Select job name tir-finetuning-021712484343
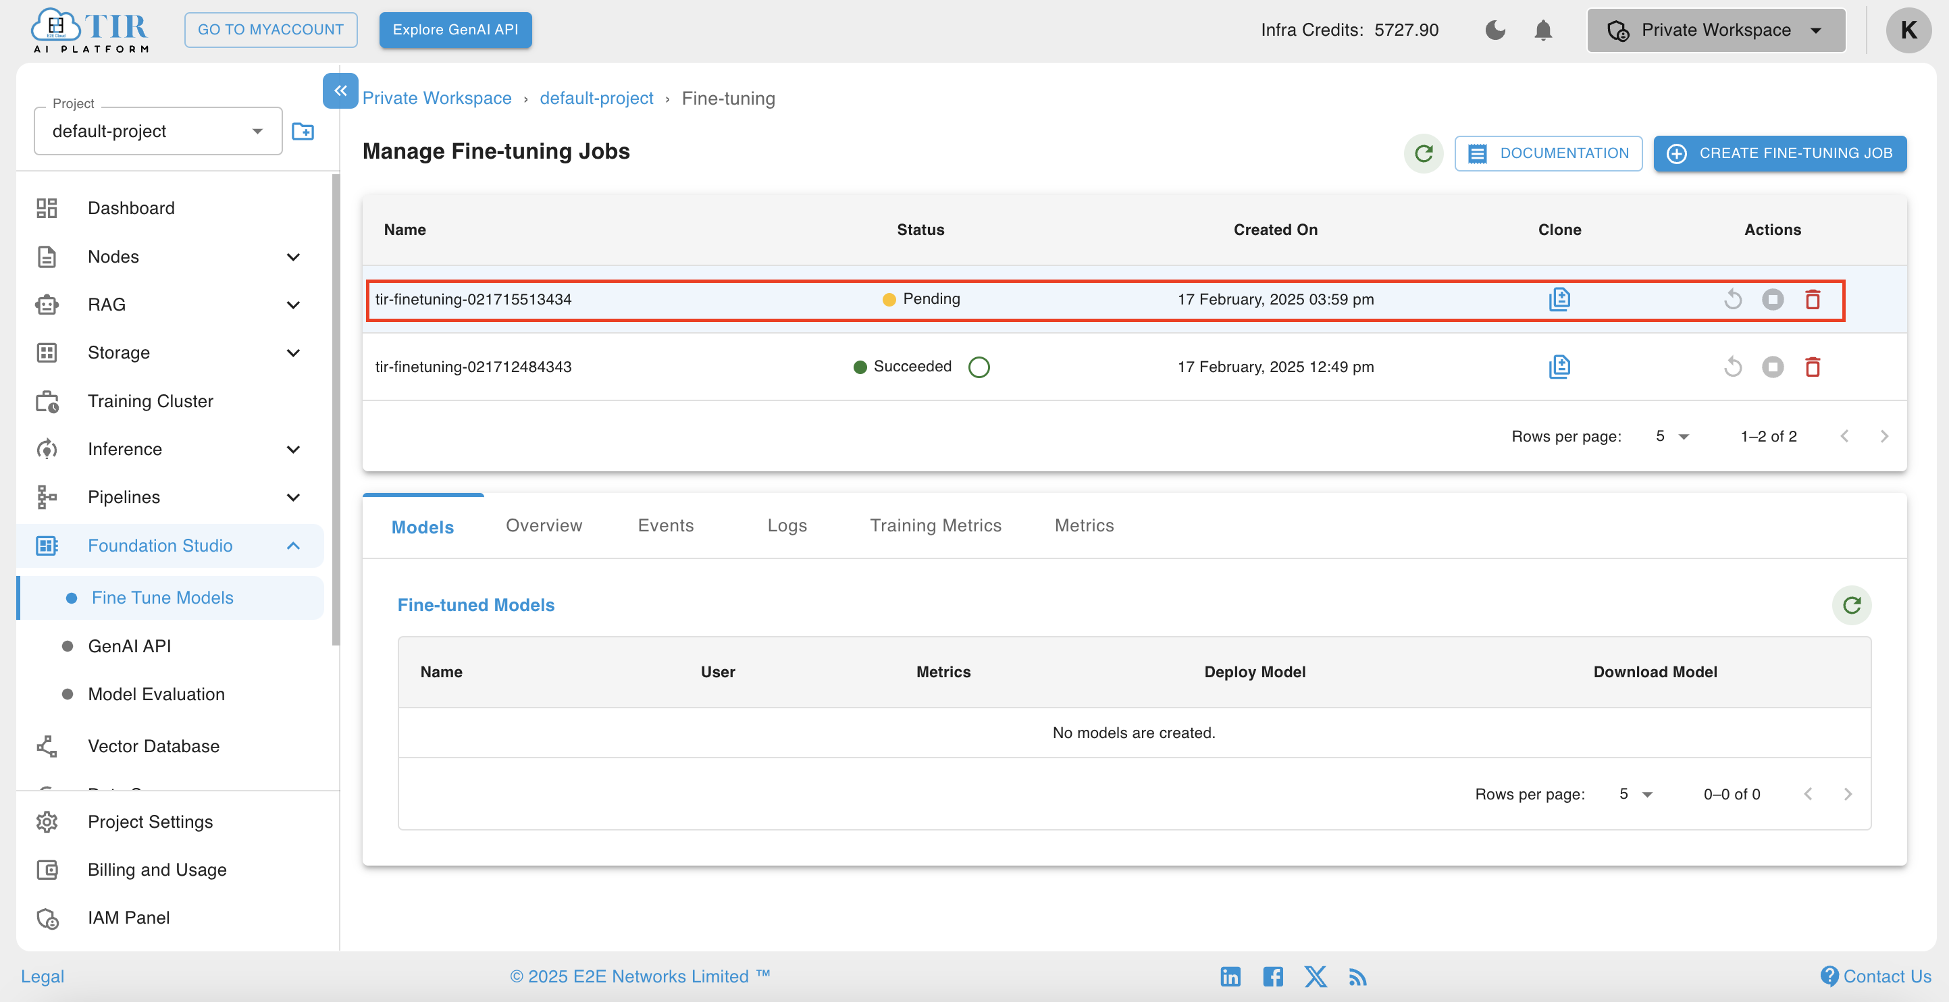 [473, 367]
